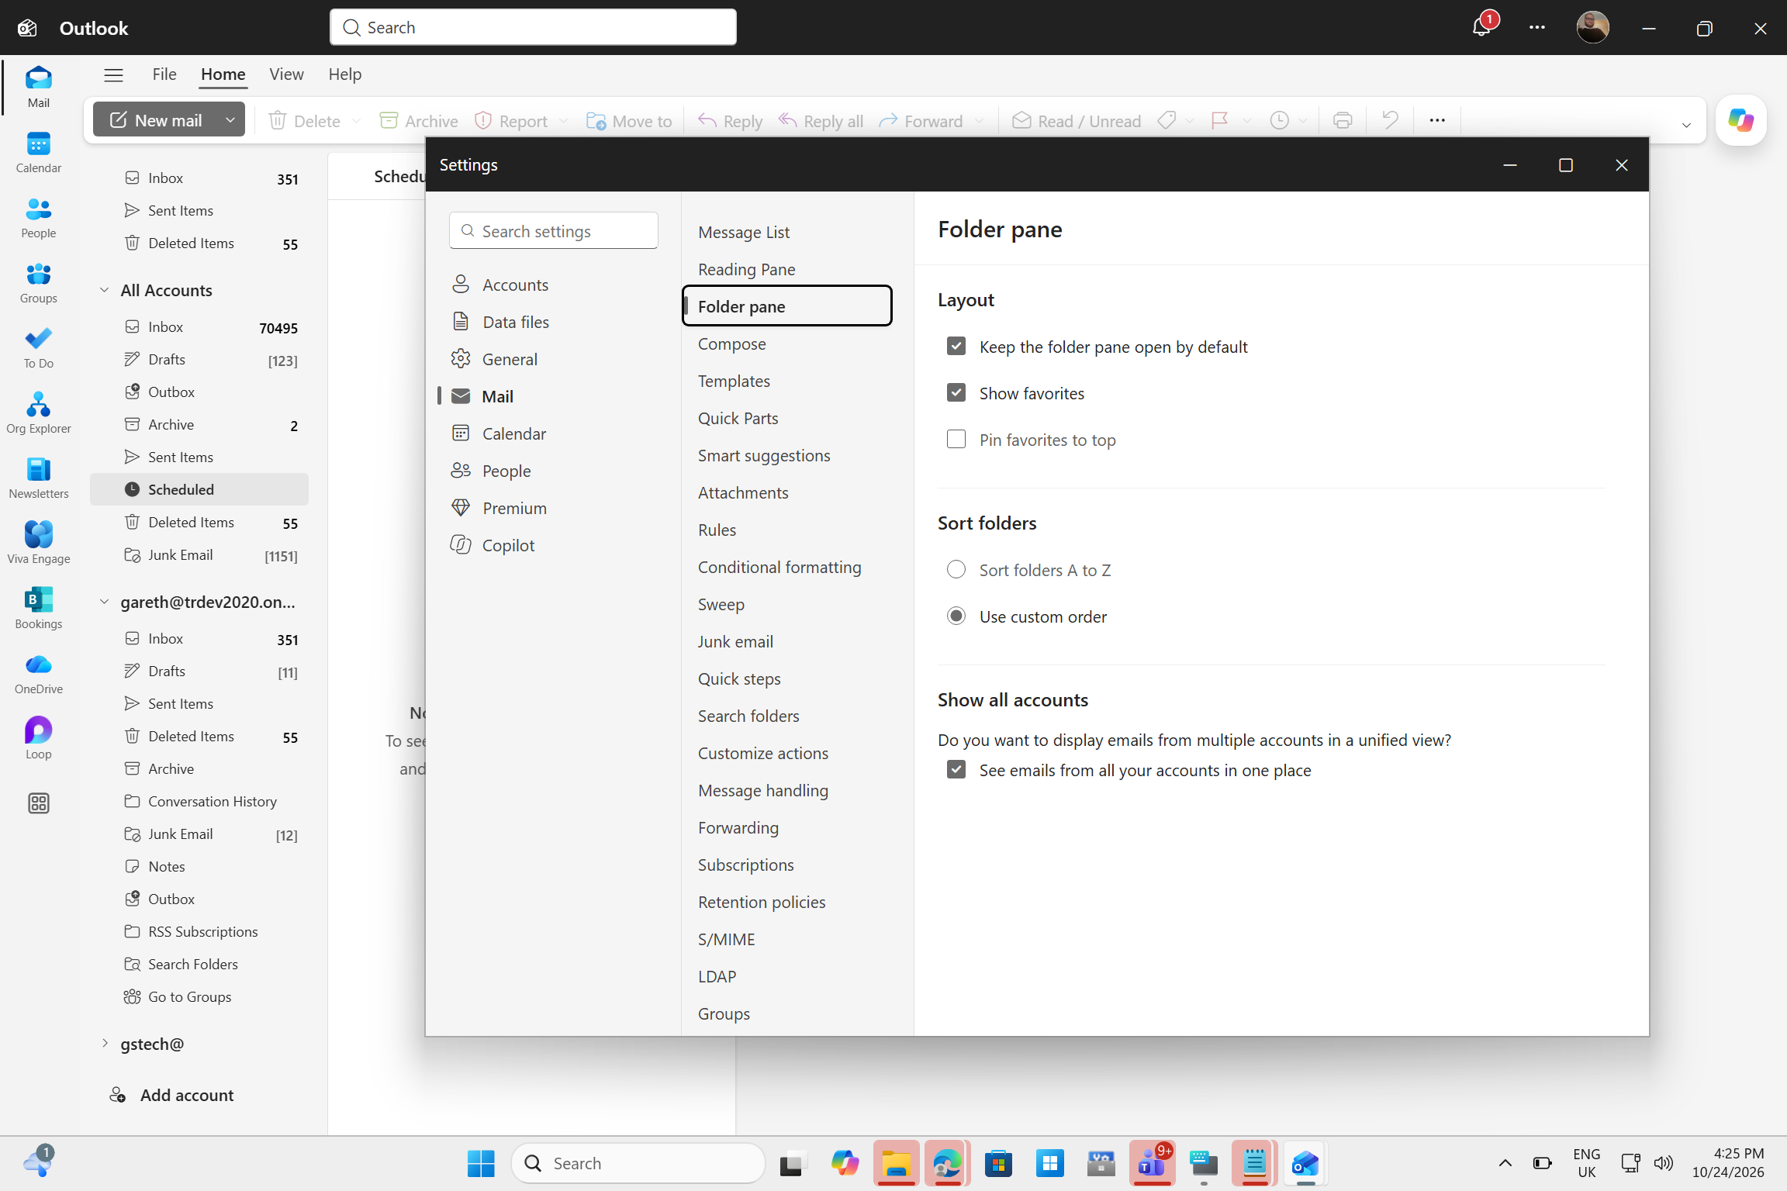The height and width of the screenshot is (1191, 1787).
Task: Select Junk Email [1151] folder in All Accounts
Action: point(201,555)
